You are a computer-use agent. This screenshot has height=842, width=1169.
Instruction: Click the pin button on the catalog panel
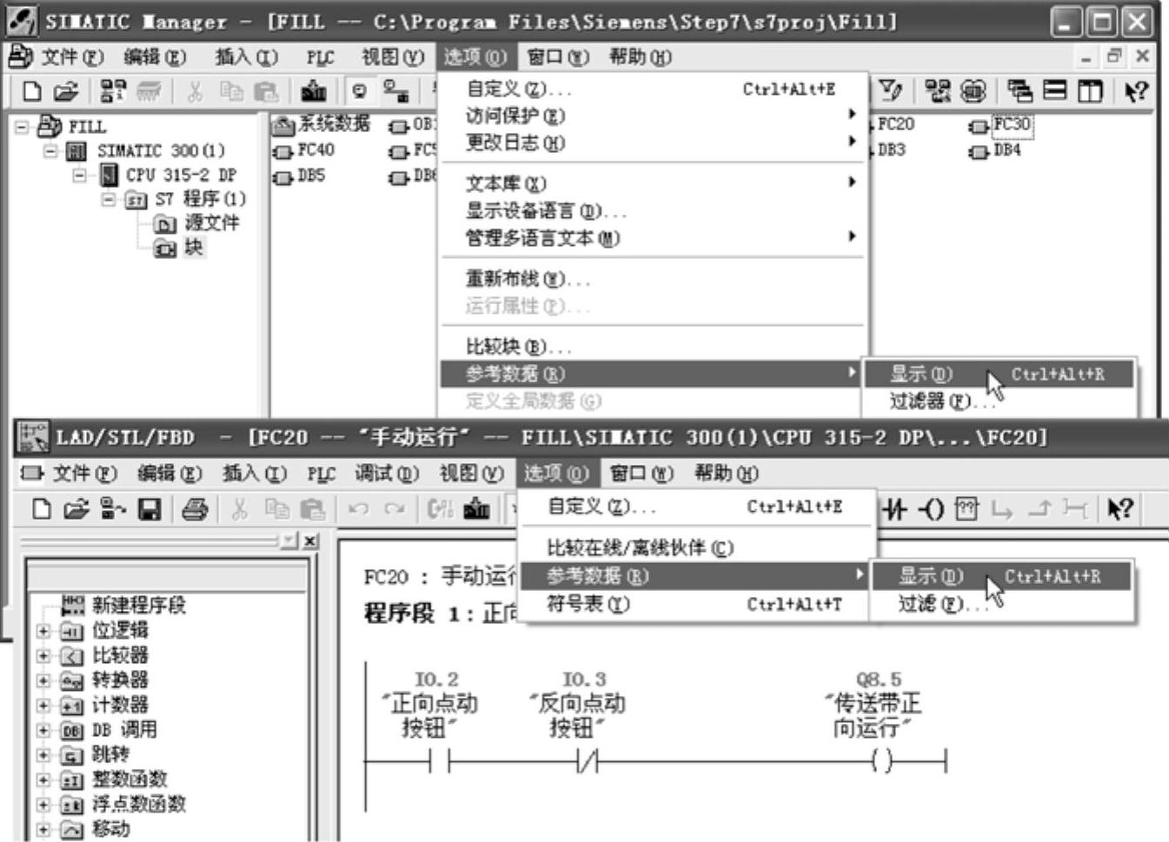289,540
